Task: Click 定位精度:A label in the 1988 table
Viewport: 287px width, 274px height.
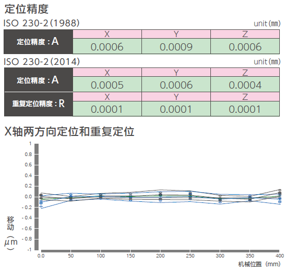Action: point(38,42)
